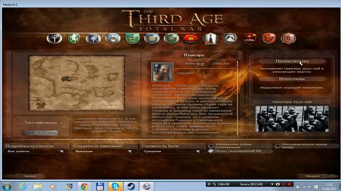Screen dimensions: 341x191
Task: Select the dark red eye-over-mountains faction emblem
Action: [249, 39]
